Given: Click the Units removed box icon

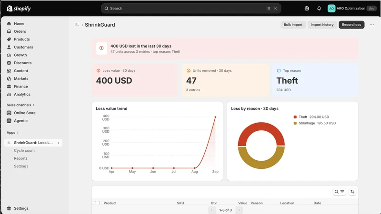Looking at the screenshot, I should pos(188,70).
